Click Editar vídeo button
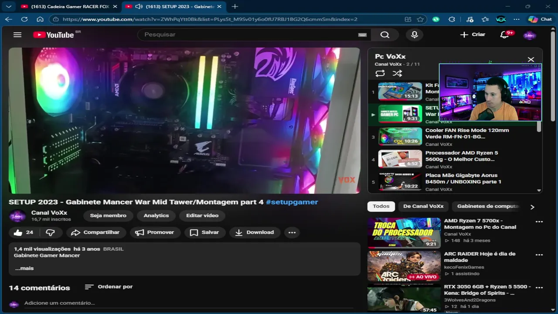The height and width of the screenshot is (314, 558). 202,215
